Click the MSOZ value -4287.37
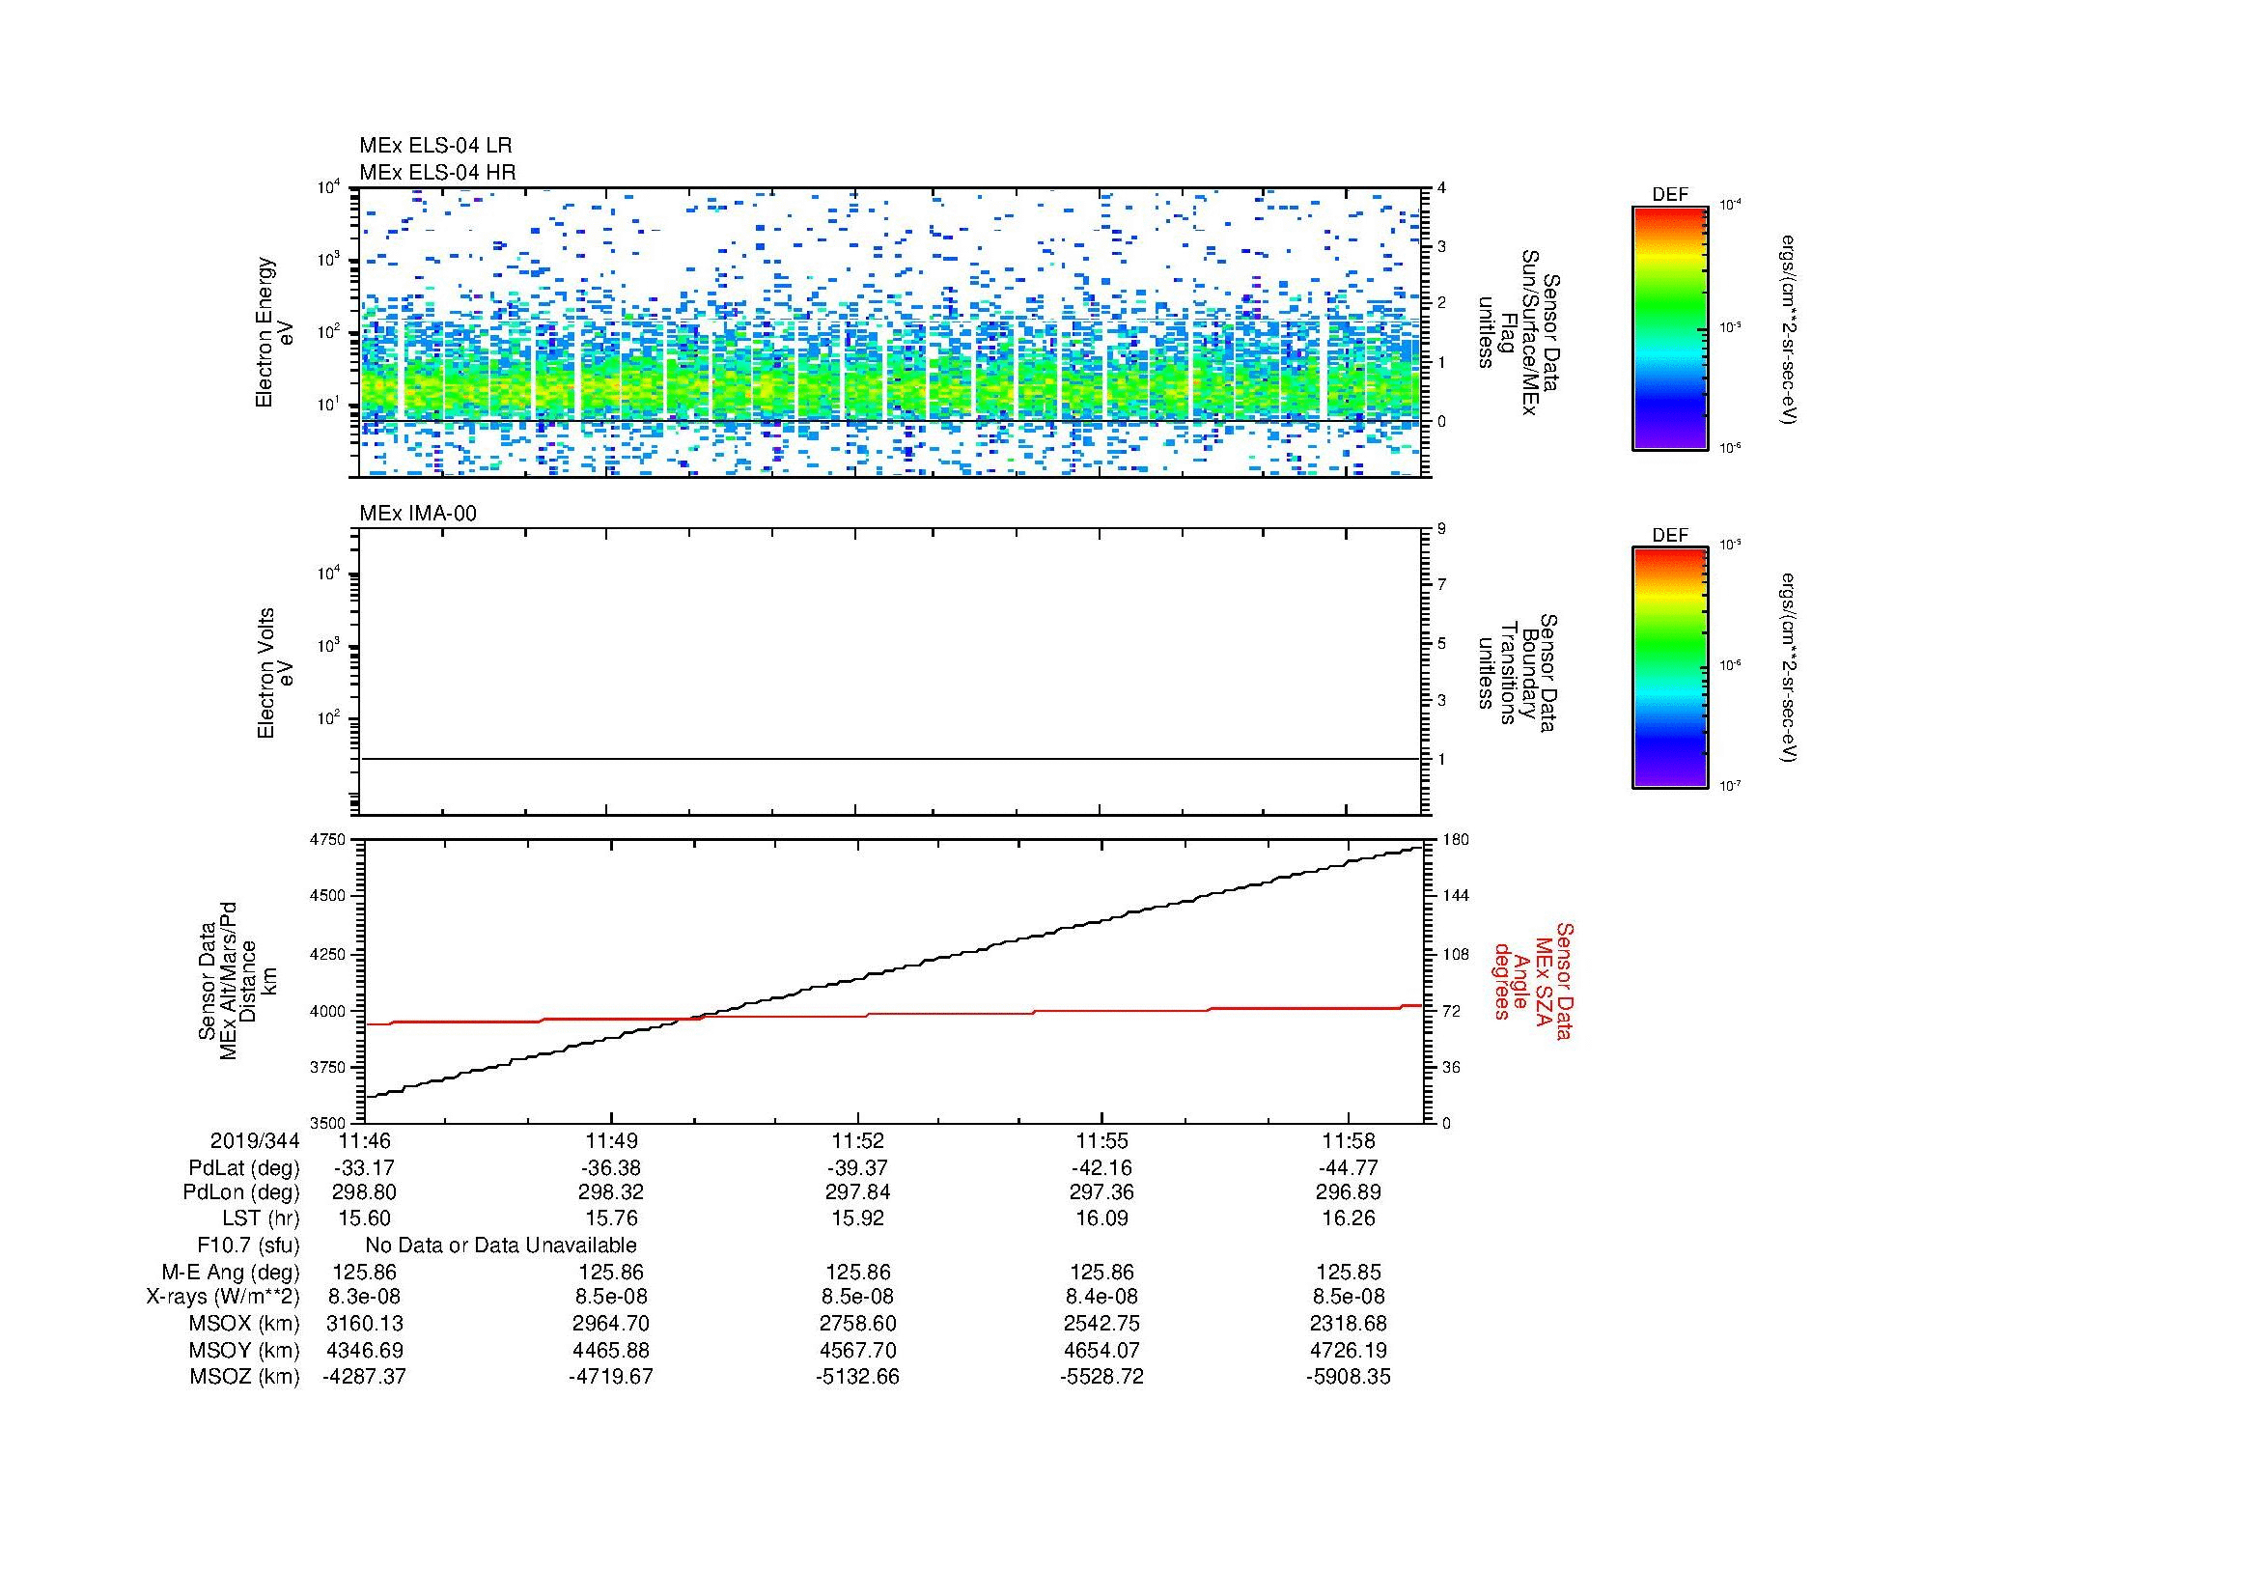 365,1377
